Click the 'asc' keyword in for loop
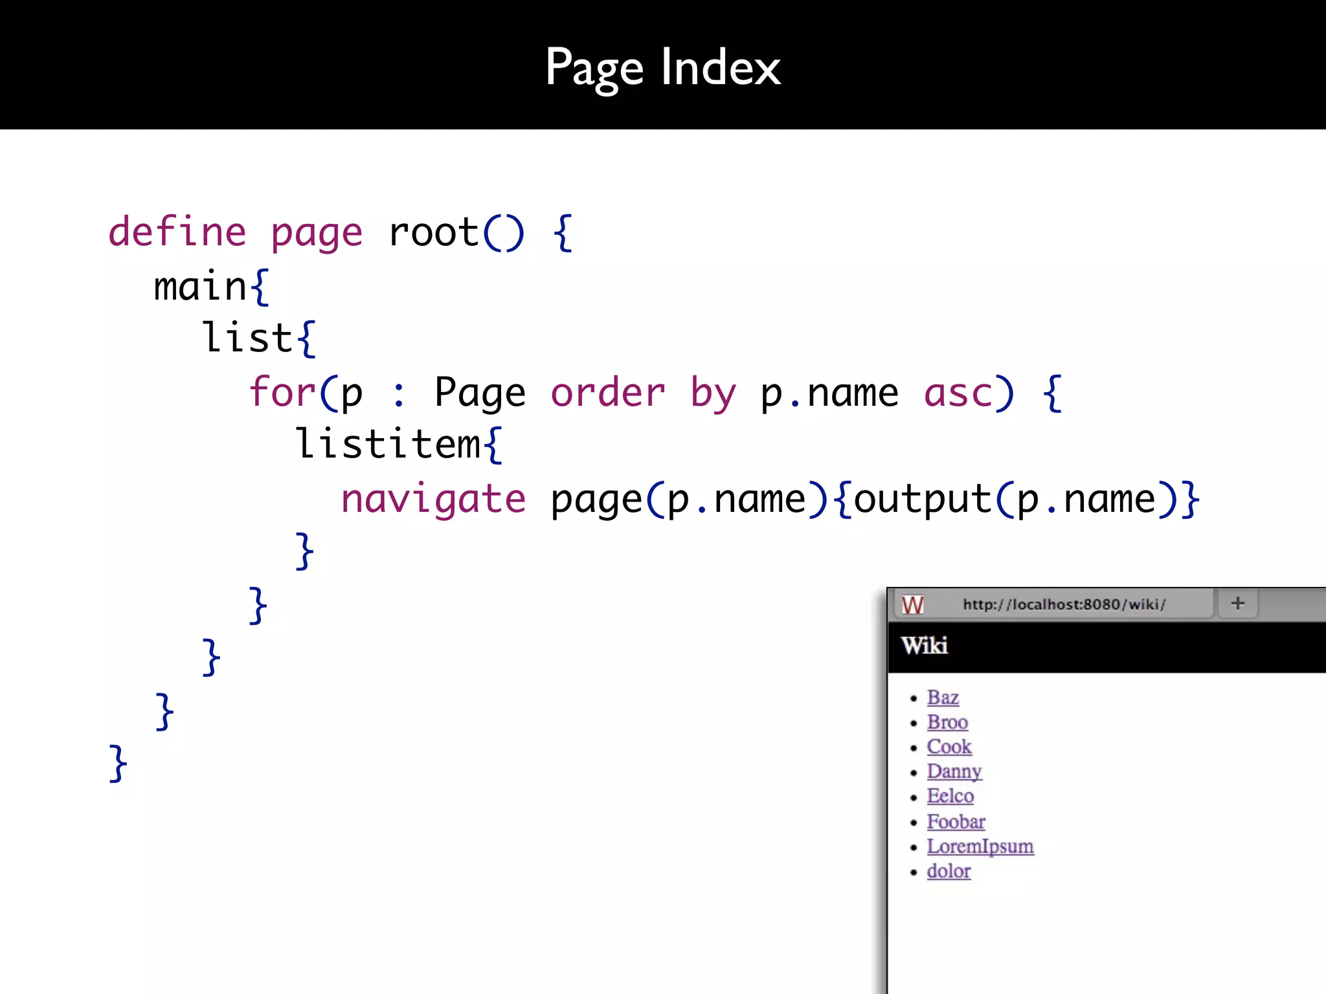This screenshot has height=994, width=1326. tap(958, 393)
